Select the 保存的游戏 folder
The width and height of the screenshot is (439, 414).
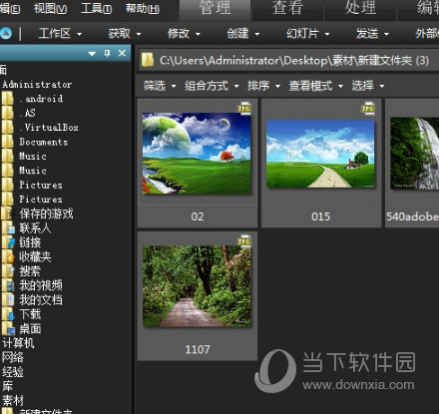click(46, 213)
